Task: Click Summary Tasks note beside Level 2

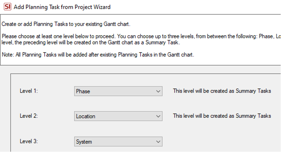Action: pyautogui.click(x=222, y=116)
